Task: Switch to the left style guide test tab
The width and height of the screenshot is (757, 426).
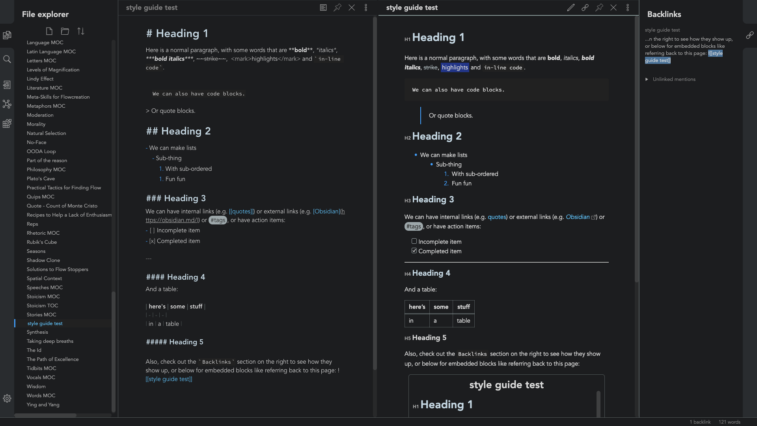Action: coord(152,7)
